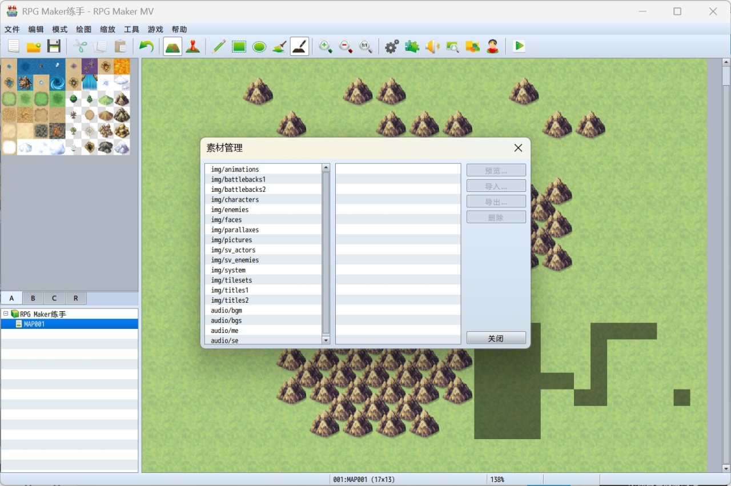Select the Flood Fill tool

tap(279, 46)
